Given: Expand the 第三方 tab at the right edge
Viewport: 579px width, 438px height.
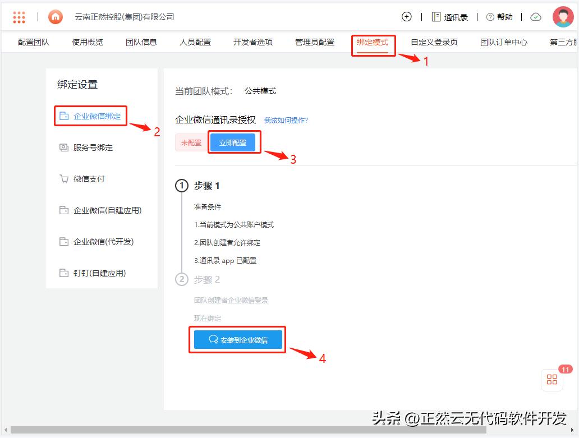Looking at the screenshot, I should point(563,42).
